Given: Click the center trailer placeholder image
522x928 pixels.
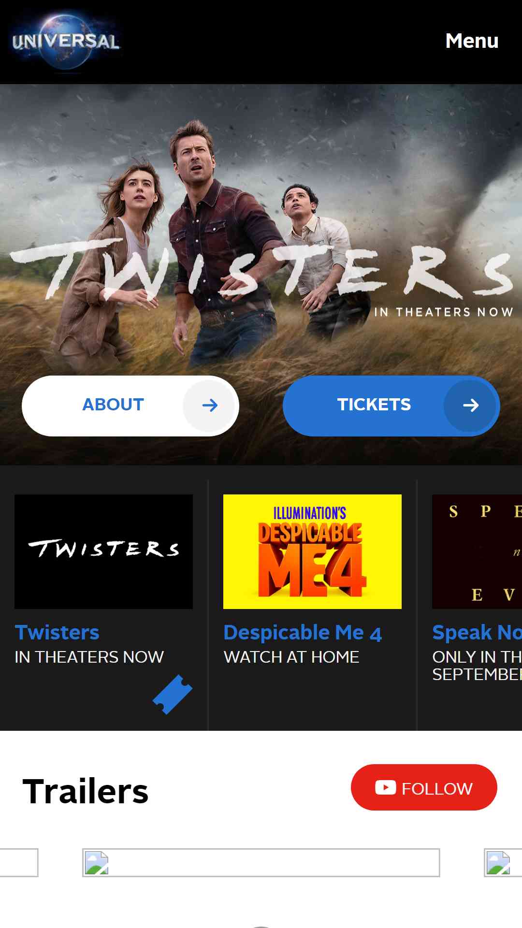Looking at the screenshot, I should click(x=261, y=863).
